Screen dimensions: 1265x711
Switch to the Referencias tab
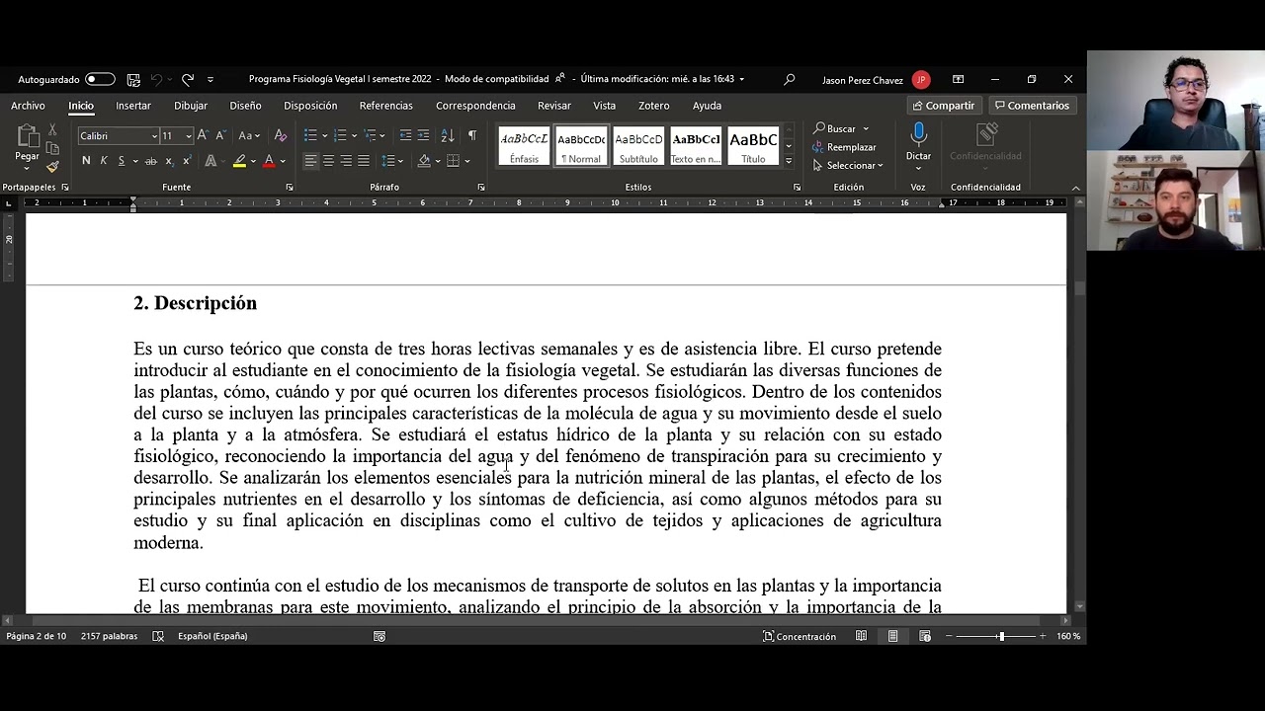tap(385, 106)
